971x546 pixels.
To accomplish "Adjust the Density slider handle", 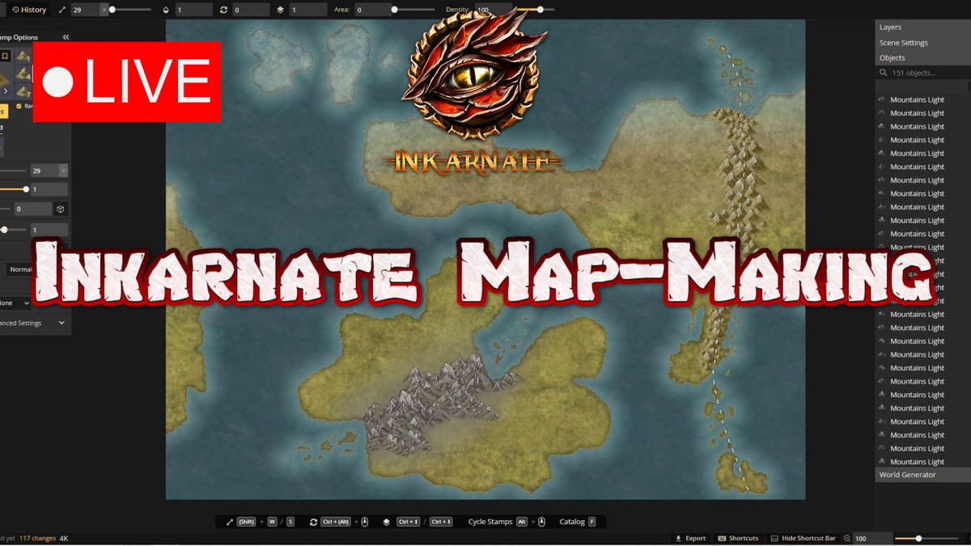I will coord(541,10).
